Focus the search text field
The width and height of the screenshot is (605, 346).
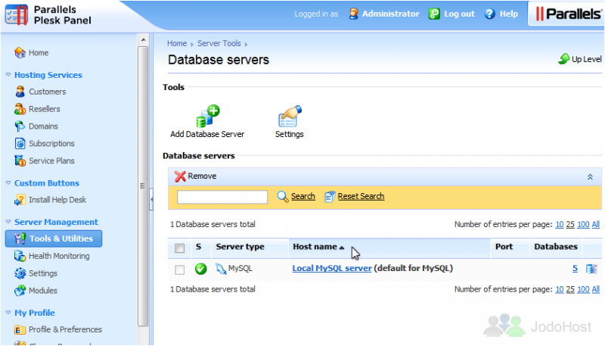[222, 197]
